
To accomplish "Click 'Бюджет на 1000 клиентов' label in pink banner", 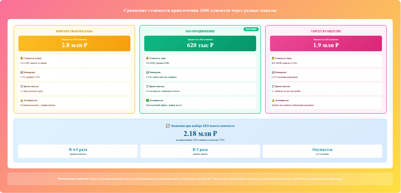I will (x=326, y=40).
